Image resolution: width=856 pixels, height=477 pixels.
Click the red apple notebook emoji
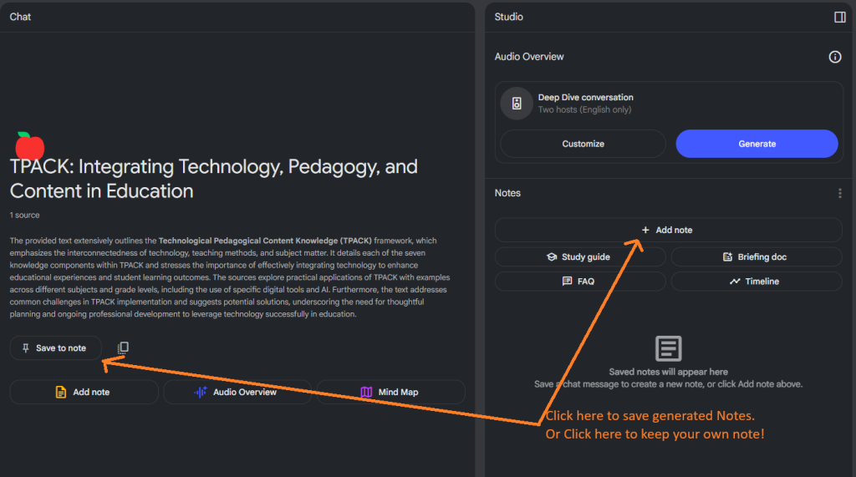point(29,145)
